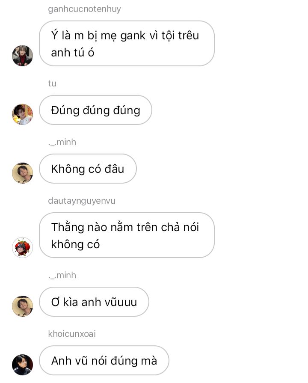Select the 'Ơ kìa anh vũuuu' bubble
Viewport: 308px width, 383px height.
pyautogui.click(x=94, y=302)
